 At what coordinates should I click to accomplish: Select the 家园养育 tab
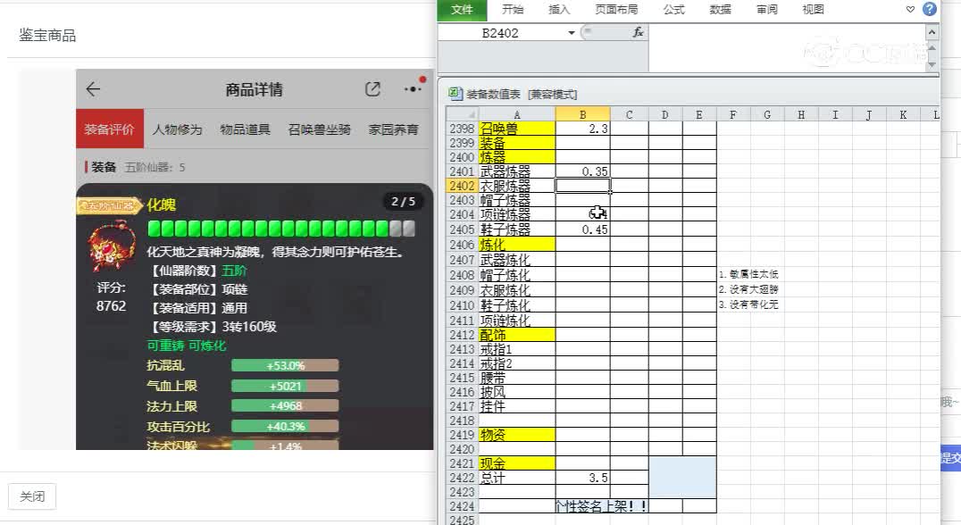click(394, 129)
